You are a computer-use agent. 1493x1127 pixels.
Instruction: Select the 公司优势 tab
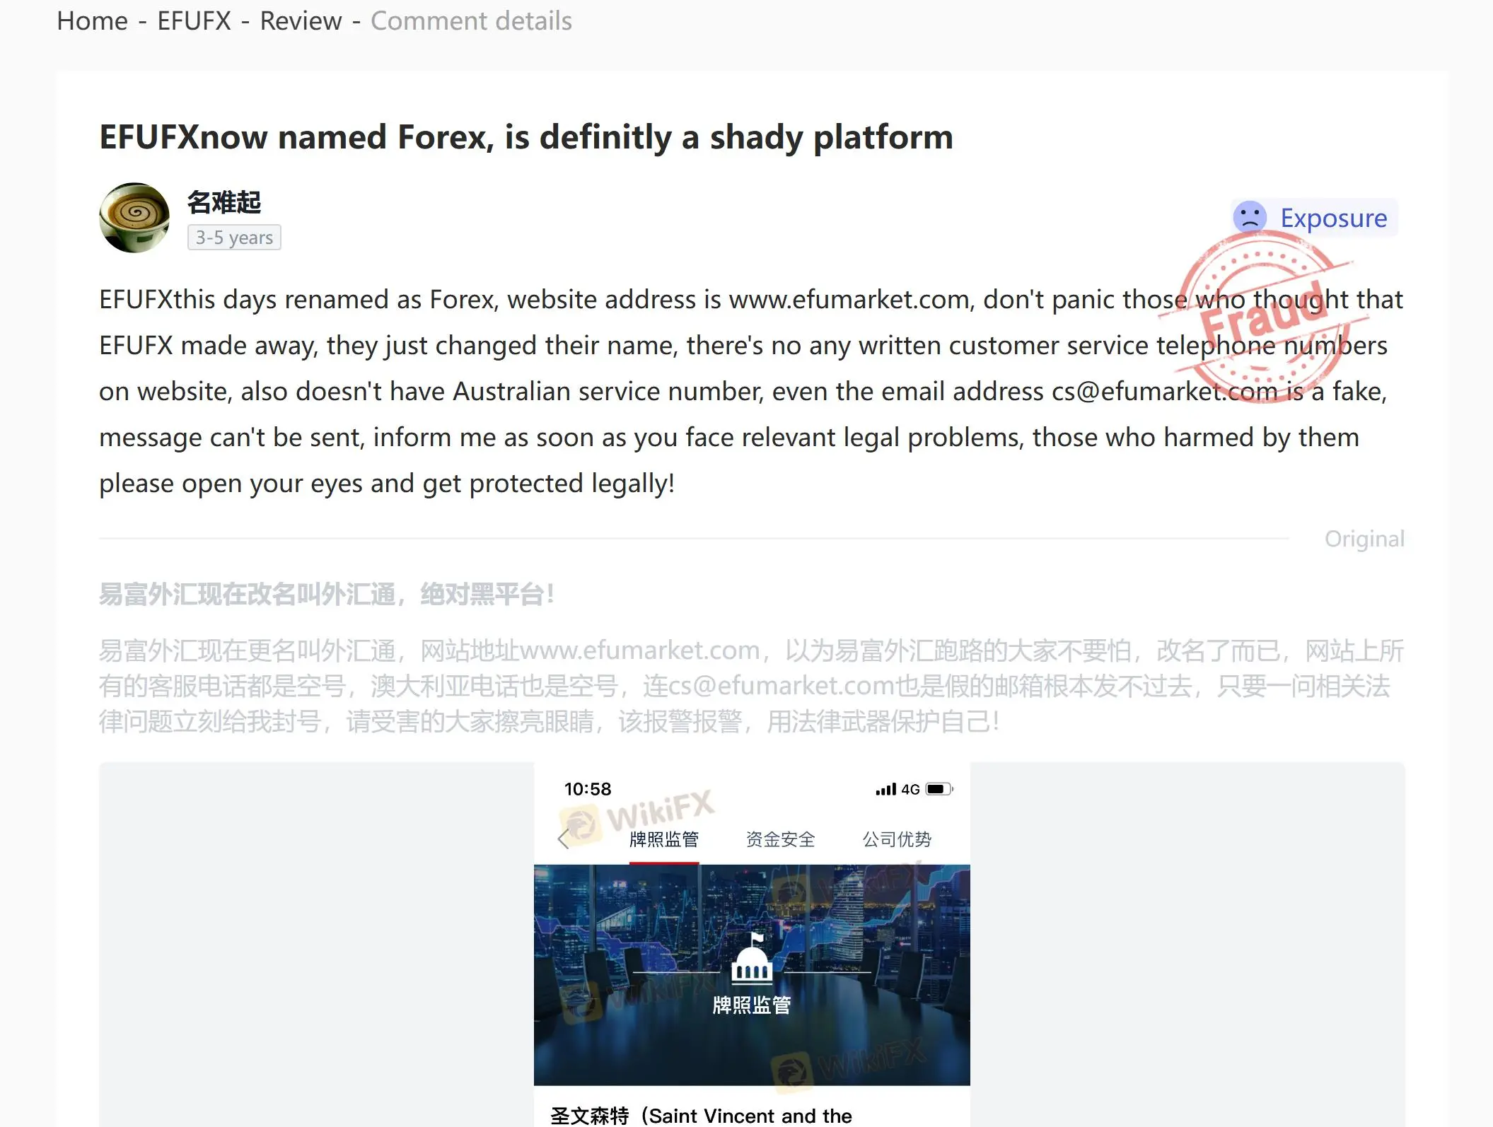897,839
